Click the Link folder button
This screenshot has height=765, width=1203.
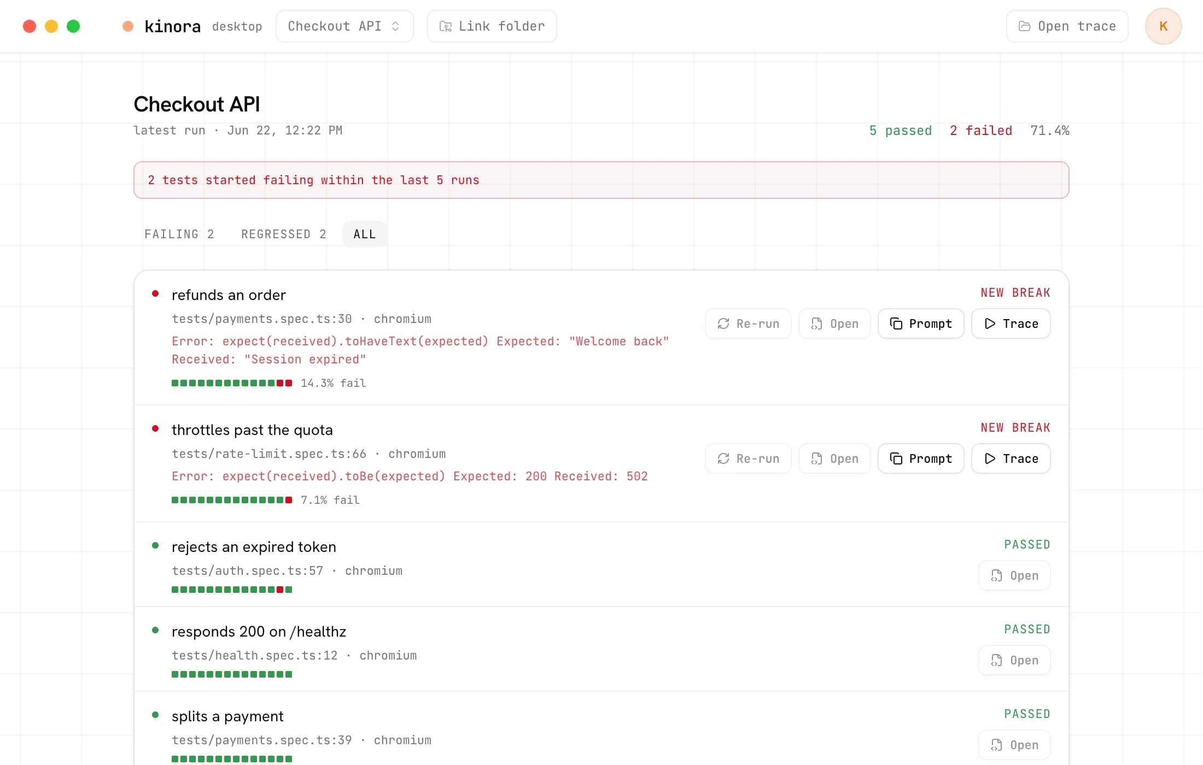coord(492,26)
